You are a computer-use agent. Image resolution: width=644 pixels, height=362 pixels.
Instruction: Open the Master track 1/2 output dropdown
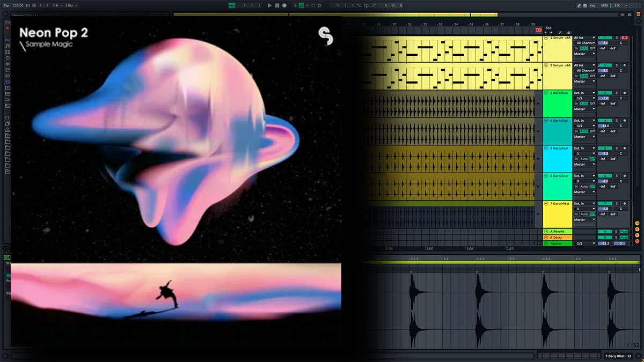585,243
